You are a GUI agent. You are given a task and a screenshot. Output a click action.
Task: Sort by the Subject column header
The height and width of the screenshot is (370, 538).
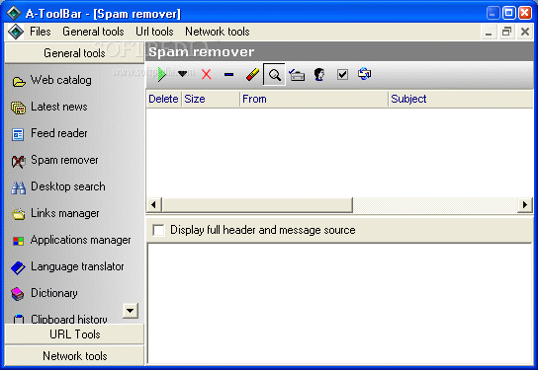pos(461,99)
